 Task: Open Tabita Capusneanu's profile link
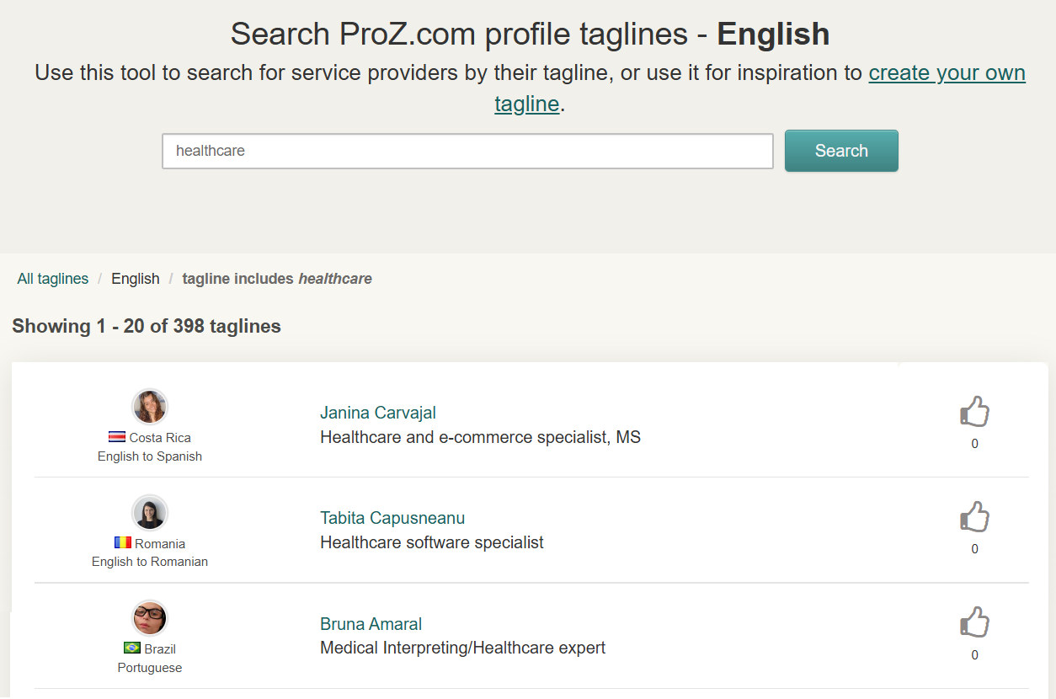392,518
